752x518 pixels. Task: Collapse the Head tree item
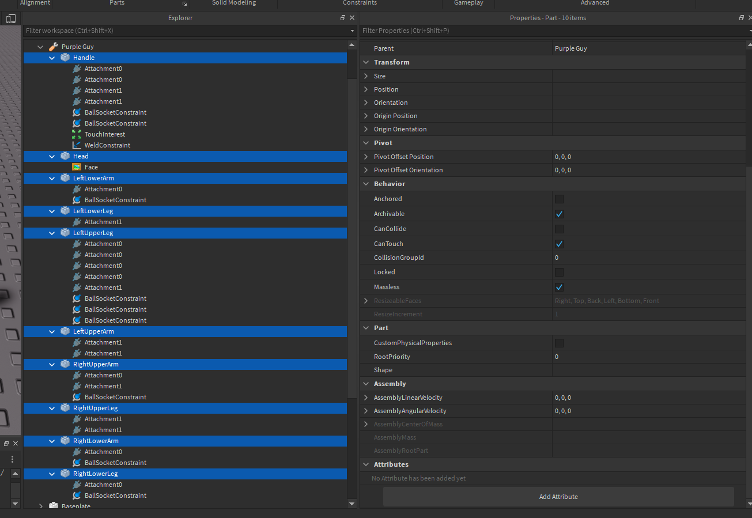(52, 156)
